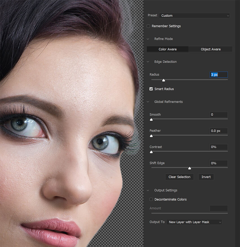Click the Smooth value field
The height and width of the screenshot is (247, 240).
pos(219,115)
